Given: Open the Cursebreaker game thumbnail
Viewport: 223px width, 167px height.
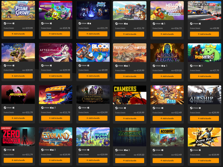Looking at the screenshot, I should click(93, 95).
